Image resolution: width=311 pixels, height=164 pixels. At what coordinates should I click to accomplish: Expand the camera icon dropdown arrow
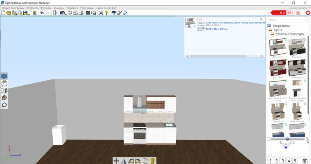point(66,14)
